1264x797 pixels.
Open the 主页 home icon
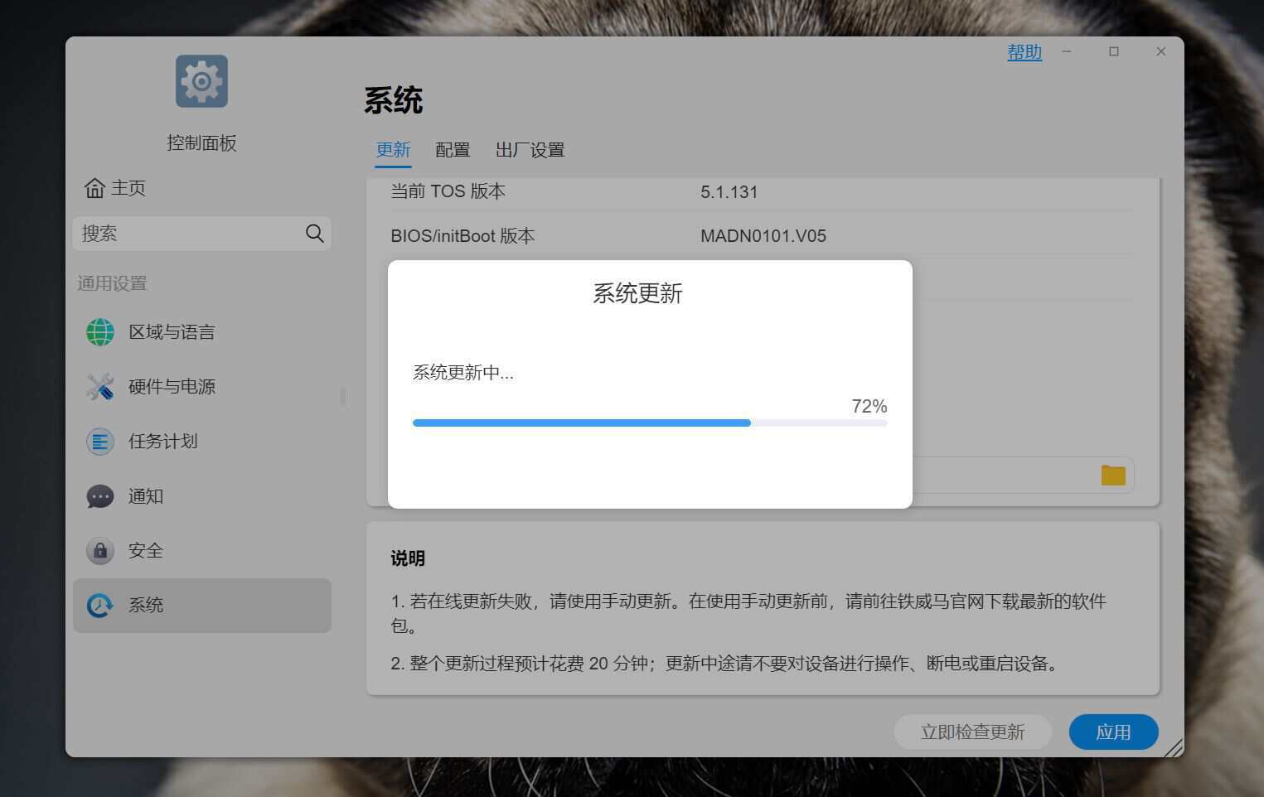click(94, 188)
